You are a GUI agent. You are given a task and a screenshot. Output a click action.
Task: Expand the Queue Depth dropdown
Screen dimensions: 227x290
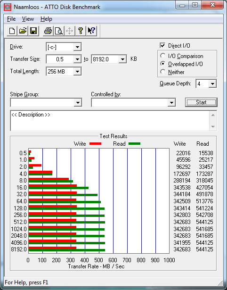tap(212, 84)
